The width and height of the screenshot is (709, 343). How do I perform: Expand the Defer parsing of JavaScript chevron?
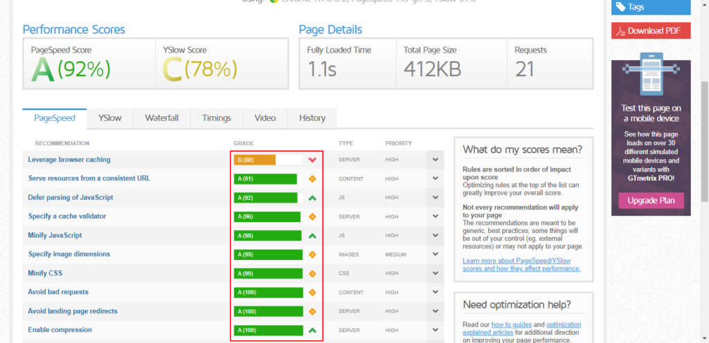[435, 198]
